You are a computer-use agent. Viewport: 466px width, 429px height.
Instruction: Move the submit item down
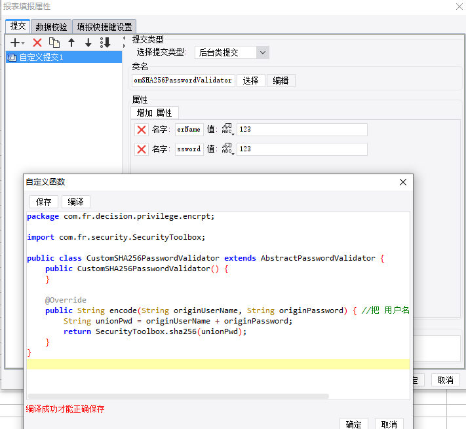88,43
